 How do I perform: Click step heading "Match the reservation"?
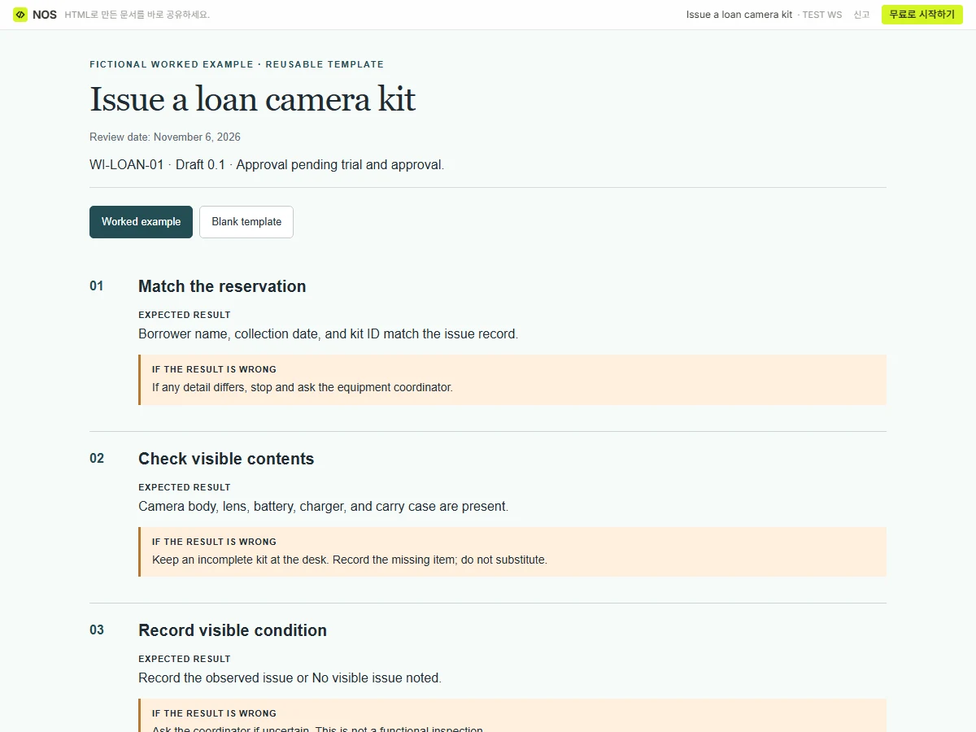click(x=222, y=286)
